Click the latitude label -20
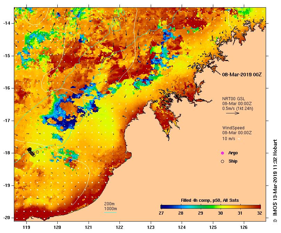This screenshot has height=233, width=281. tap(7, 218)
